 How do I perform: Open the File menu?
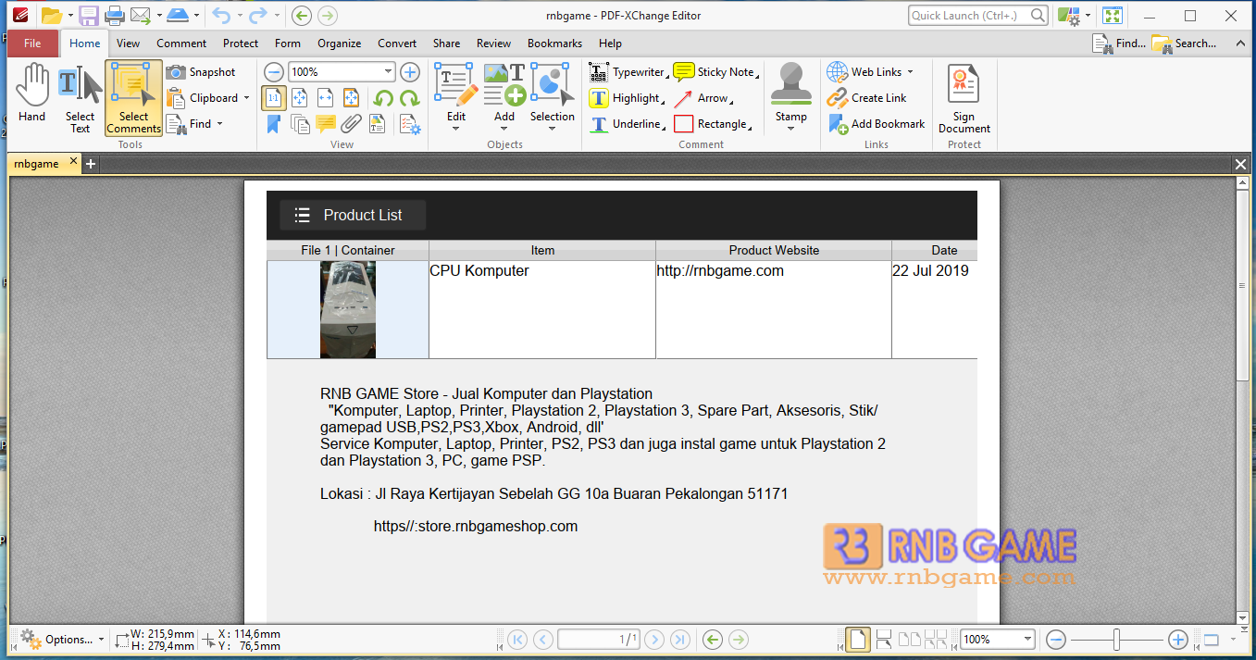pos(32,44)
